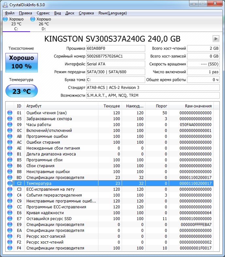Click status orb beside Включений/отключений
The height and width of the screenshot is (257, 225).
(10, 130)
